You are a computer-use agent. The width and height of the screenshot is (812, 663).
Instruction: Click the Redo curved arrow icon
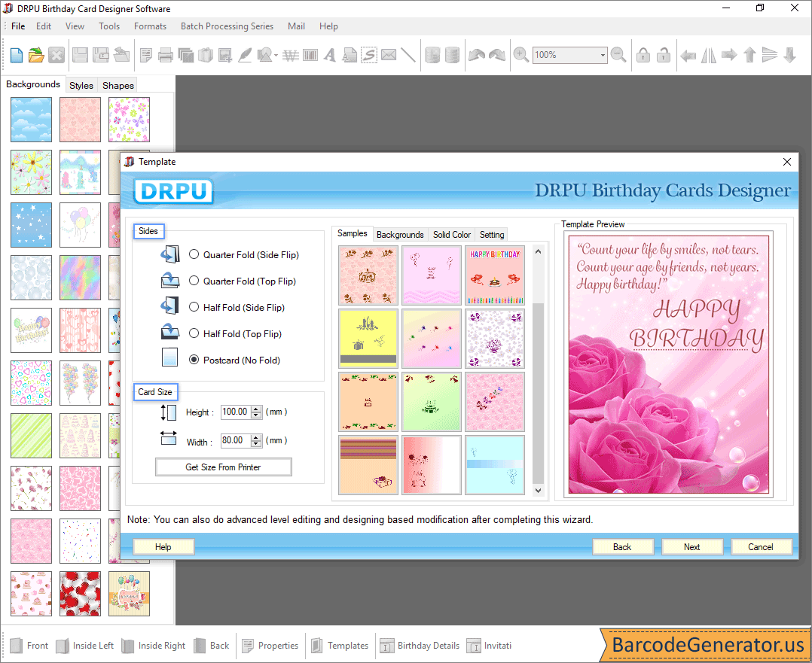pos(497,55)
